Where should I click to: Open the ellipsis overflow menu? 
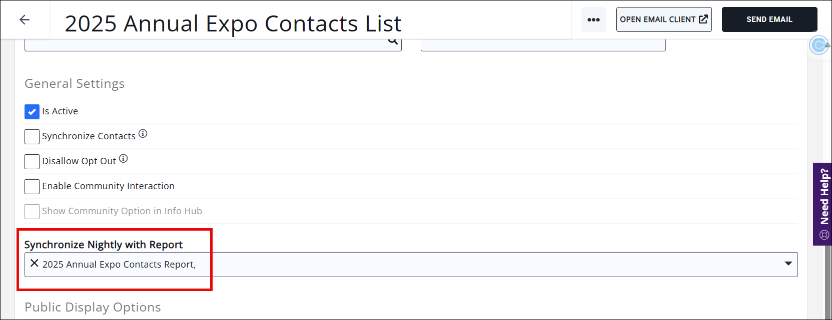coord(593,19)
